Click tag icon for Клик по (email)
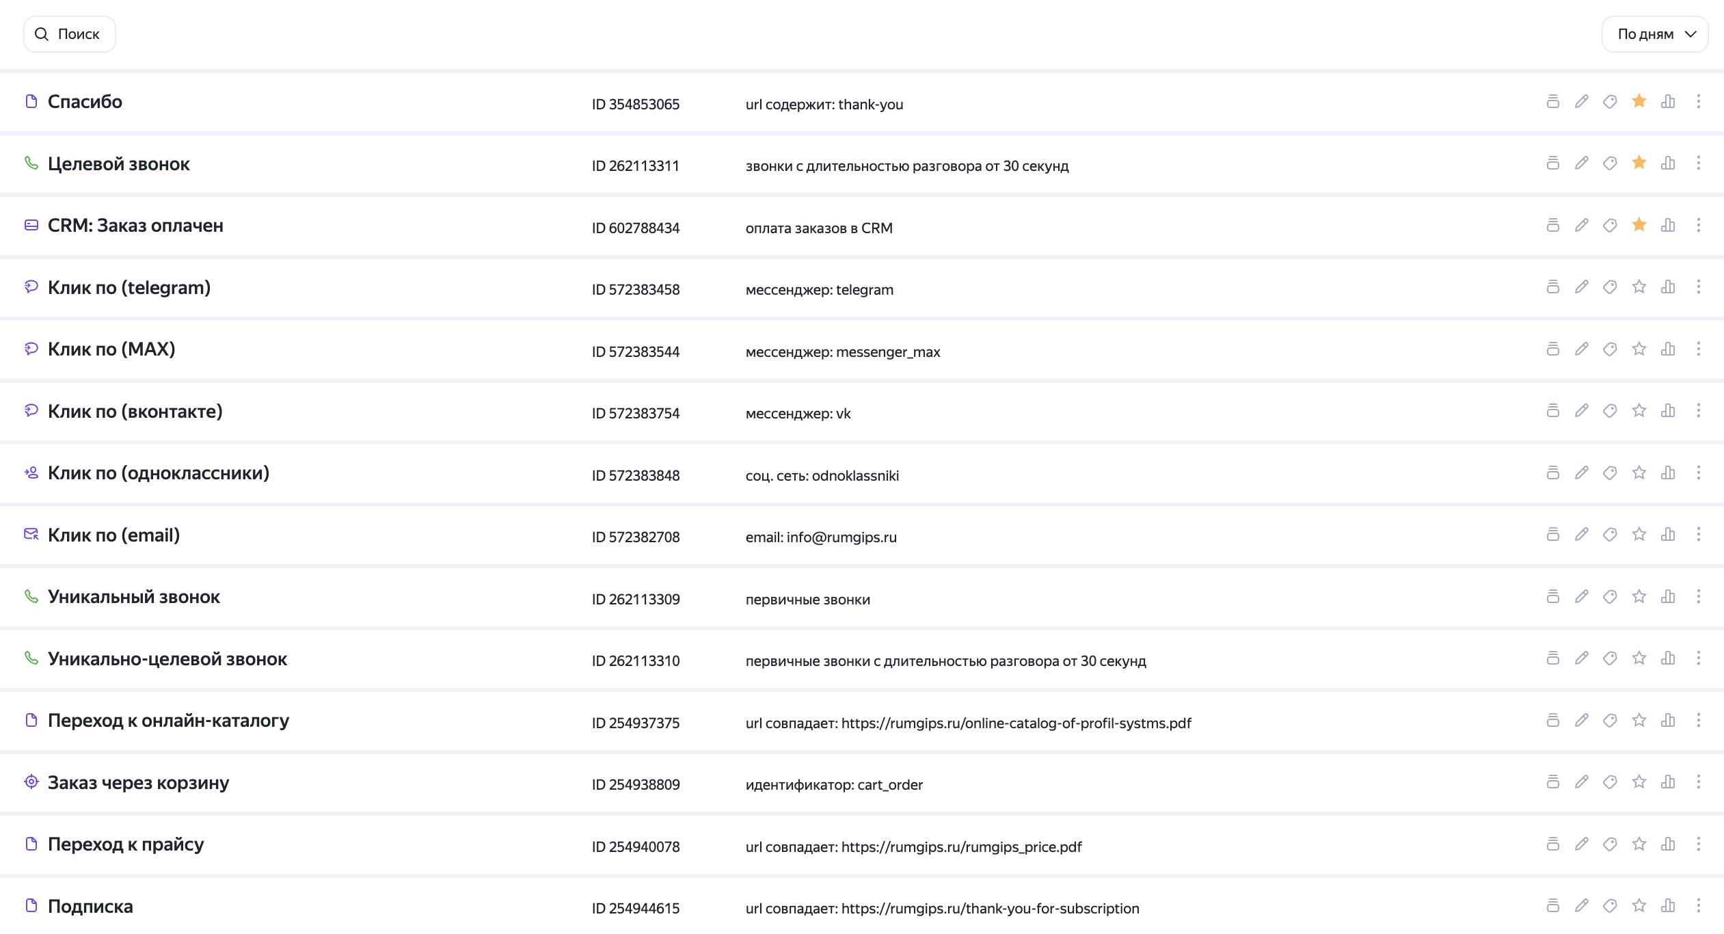1724x934 pixels. (1610, 534)
